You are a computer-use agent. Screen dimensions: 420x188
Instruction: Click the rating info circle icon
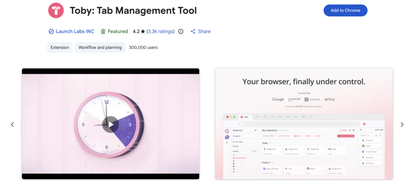point(181,31)
